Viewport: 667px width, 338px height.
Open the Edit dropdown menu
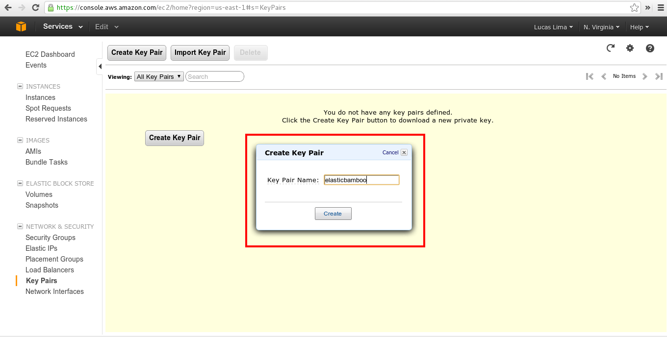[106, 26]
